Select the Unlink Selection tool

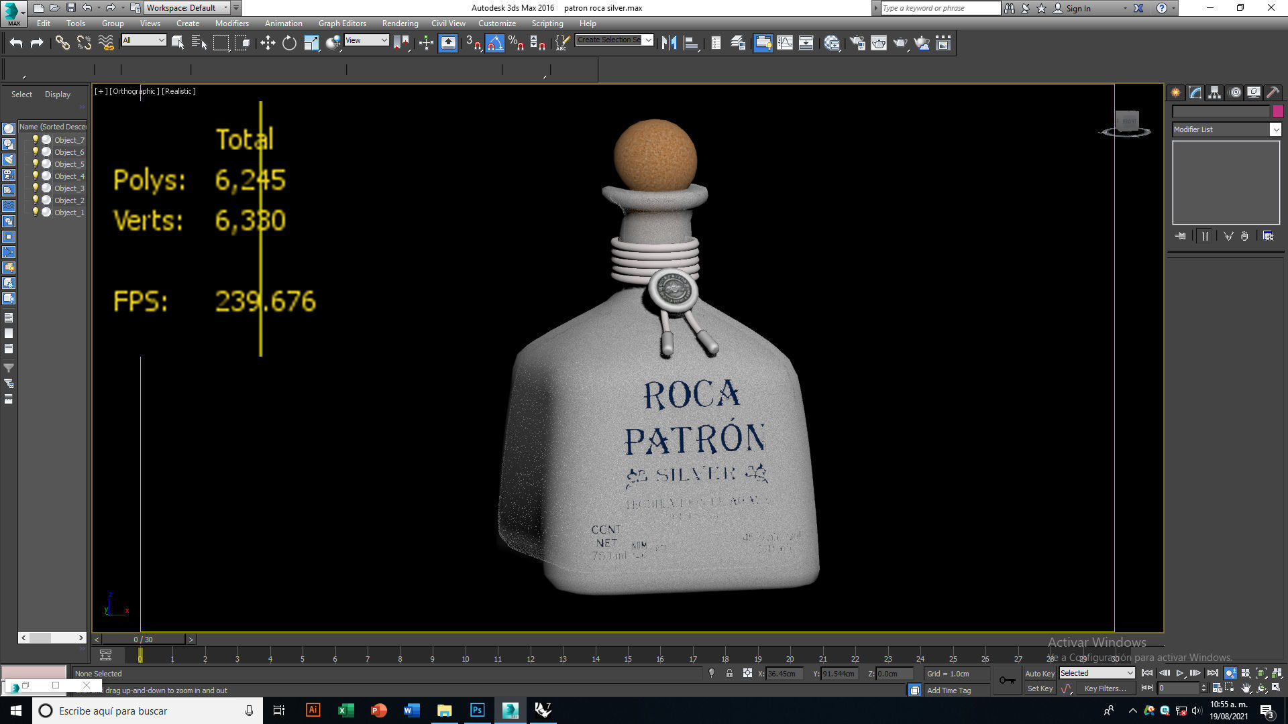[x=84, y=43]
